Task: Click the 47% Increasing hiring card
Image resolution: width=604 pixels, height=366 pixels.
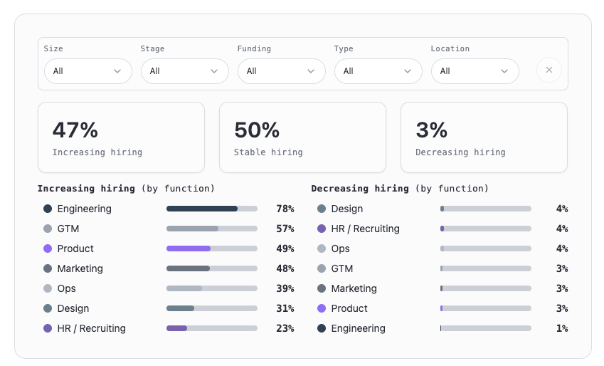Action: point(121,137)
